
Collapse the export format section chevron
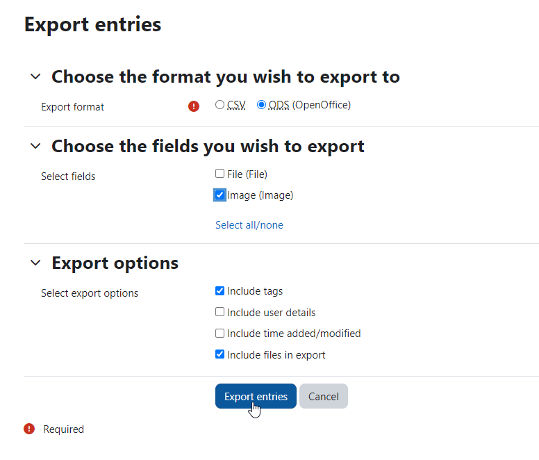click(35, 76)
